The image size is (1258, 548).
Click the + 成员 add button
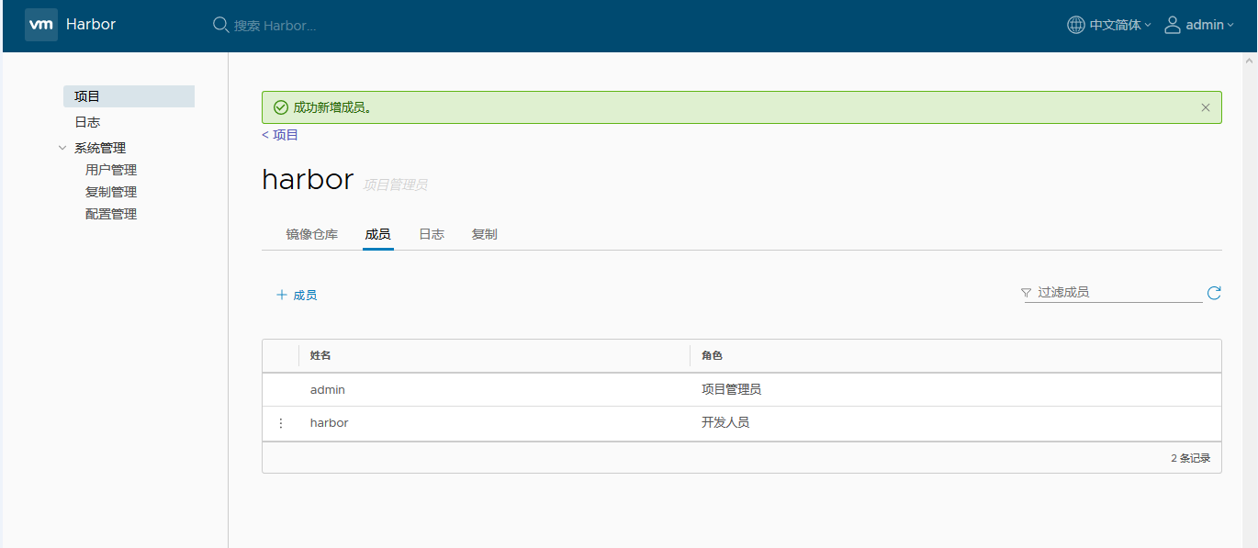click(297, 295)
